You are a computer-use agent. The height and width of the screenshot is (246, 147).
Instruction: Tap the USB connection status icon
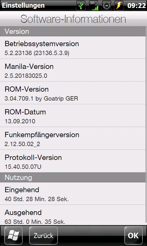point(81,6)
